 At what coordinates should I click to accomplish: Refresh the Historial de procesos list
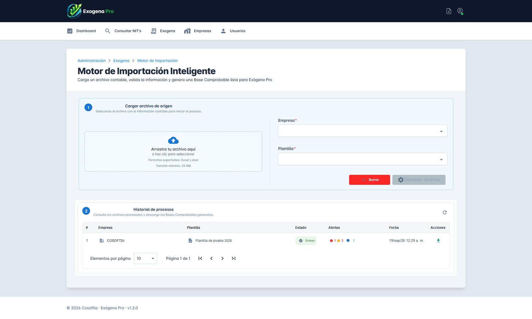click(445, 212)
